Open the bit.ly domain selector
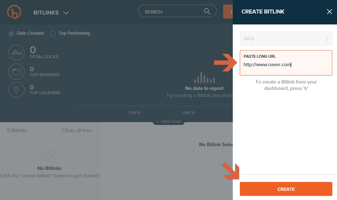 click(x=286, y=39)
